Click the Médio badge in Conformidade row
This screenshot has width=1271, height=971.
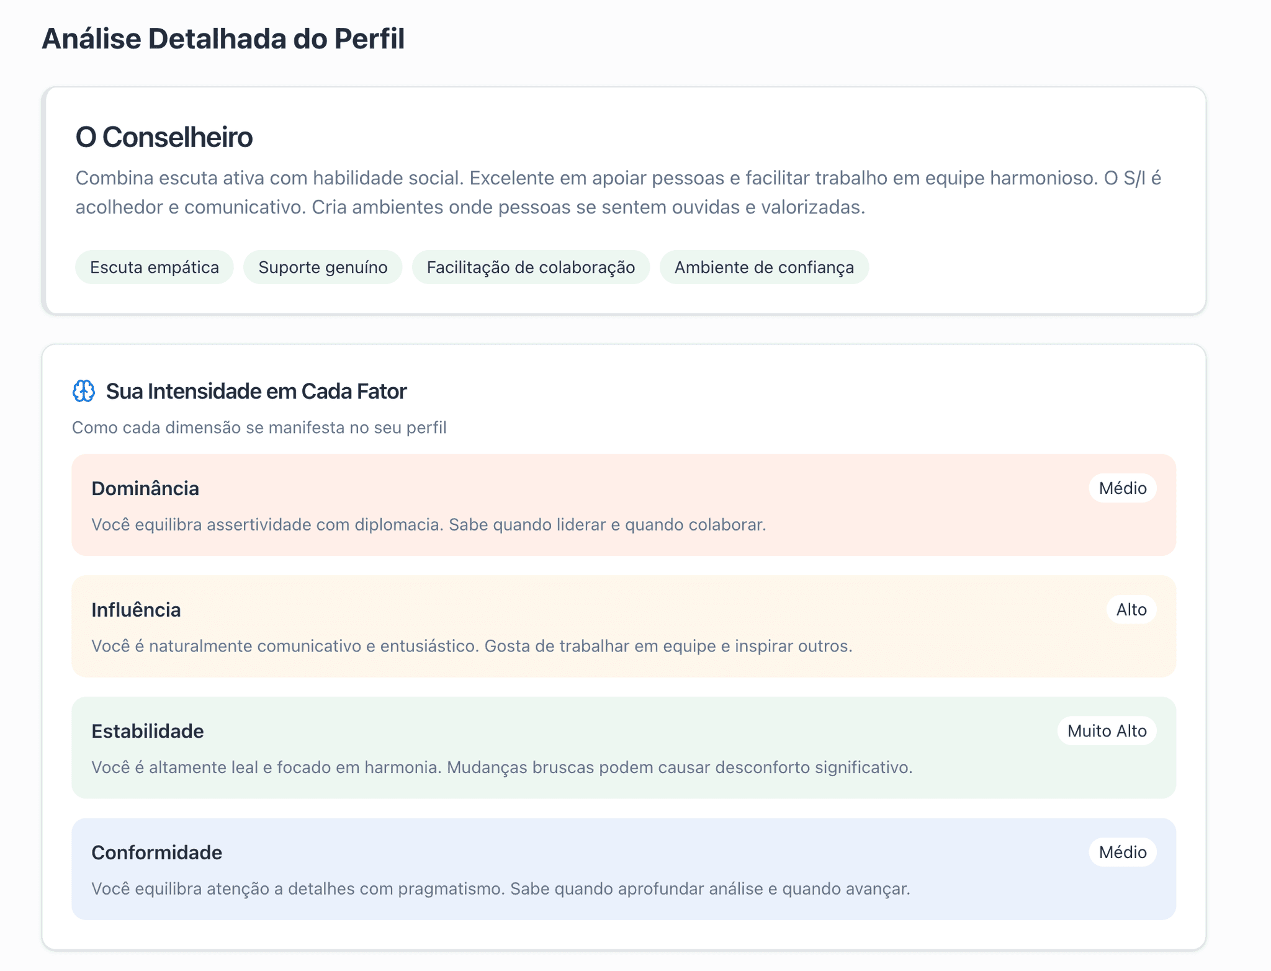pyautogui.click(x=1122, y=852)
